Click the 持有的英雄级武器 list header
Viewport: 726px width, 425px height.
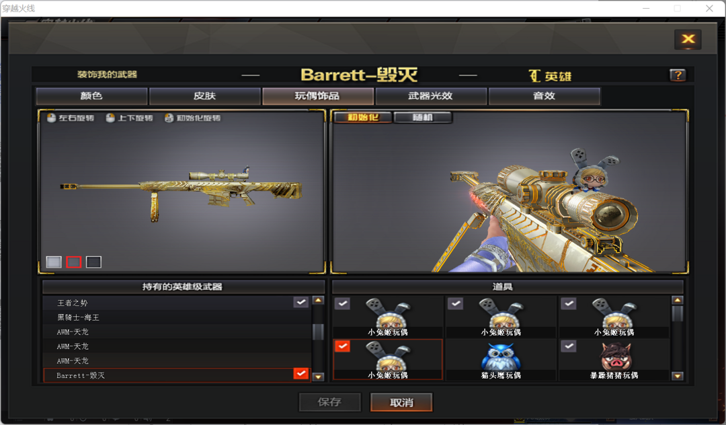182,287
